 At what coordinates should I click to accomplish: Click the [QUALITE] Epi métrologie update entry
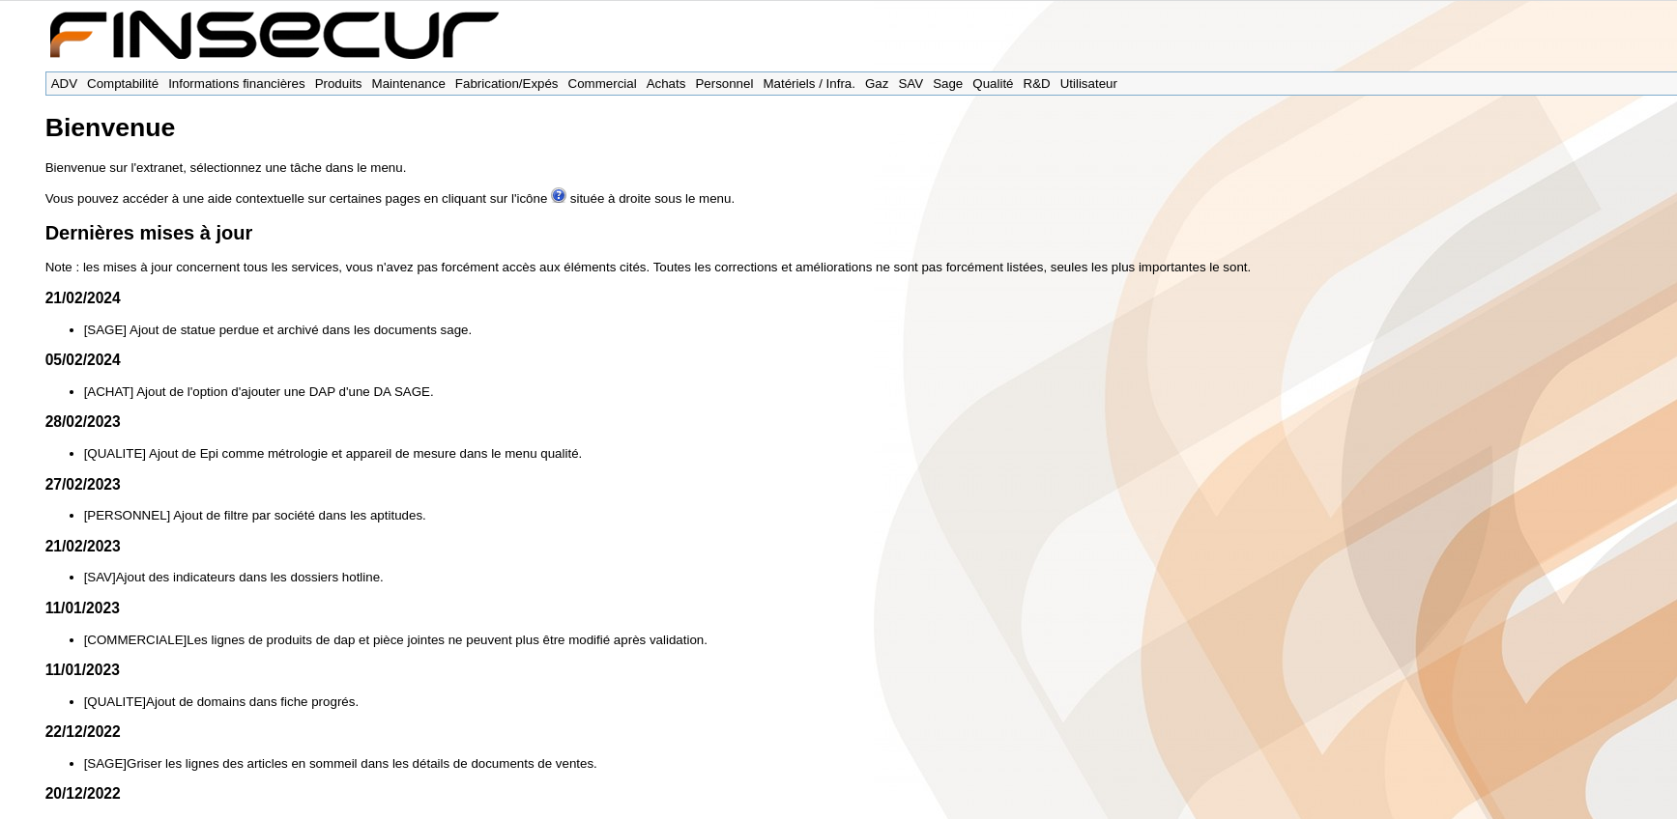coord(333,454)
